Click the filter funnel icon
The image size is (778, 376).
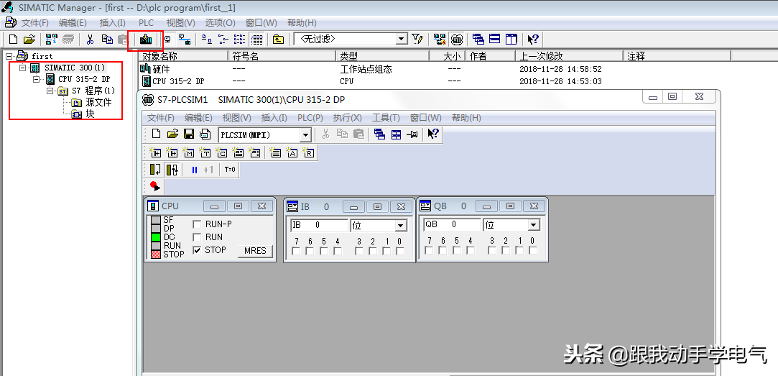417,39
